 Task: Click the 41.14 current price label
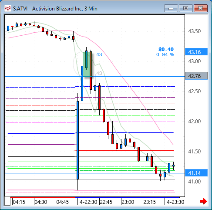coord(196,173)
